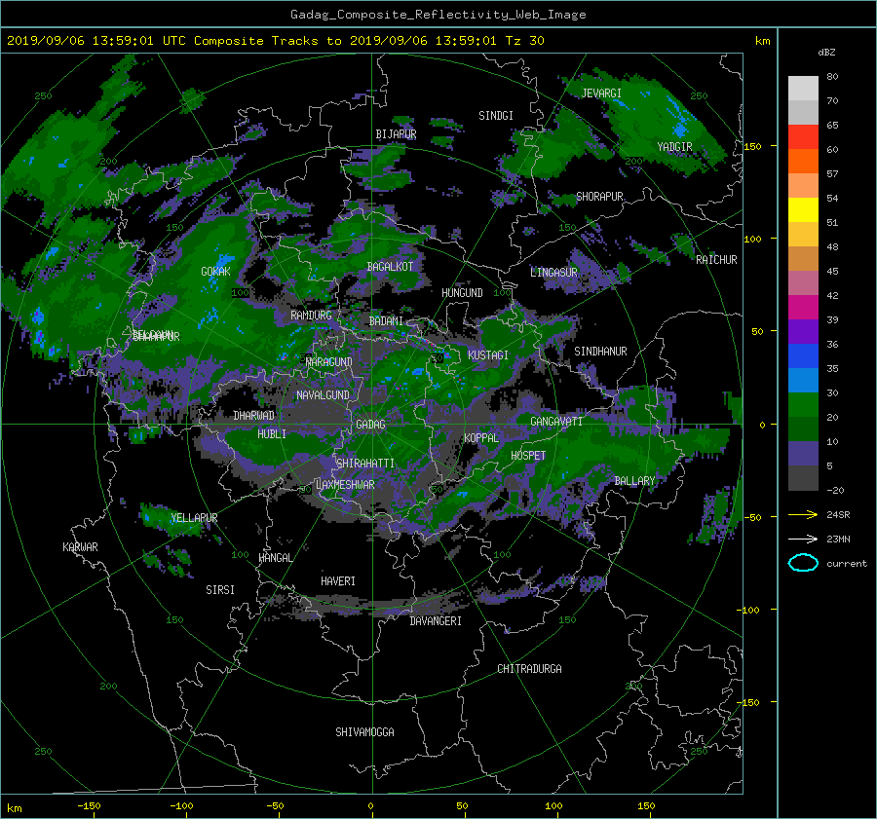The height and width of the screenshot is (819, 877).
Task: Click the GANGAVATI city label
Action: (556, 422)
